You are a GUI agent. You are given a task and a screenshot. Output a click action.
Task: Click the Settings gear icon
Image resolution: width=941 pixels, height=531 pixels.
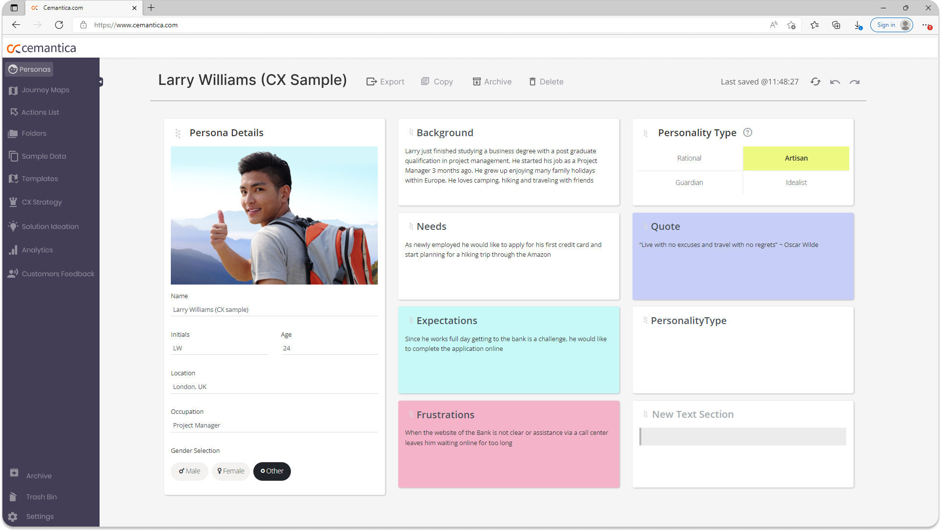(13, 517)
